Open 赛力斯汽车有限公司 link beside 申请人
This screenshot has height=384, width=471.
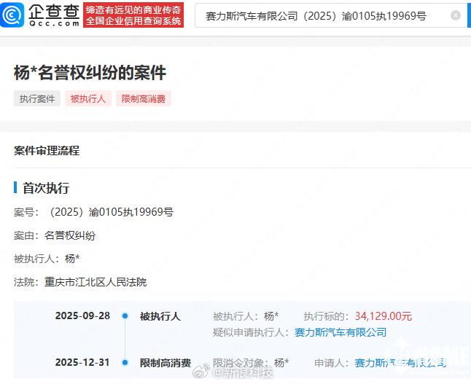tap(400, 362)
